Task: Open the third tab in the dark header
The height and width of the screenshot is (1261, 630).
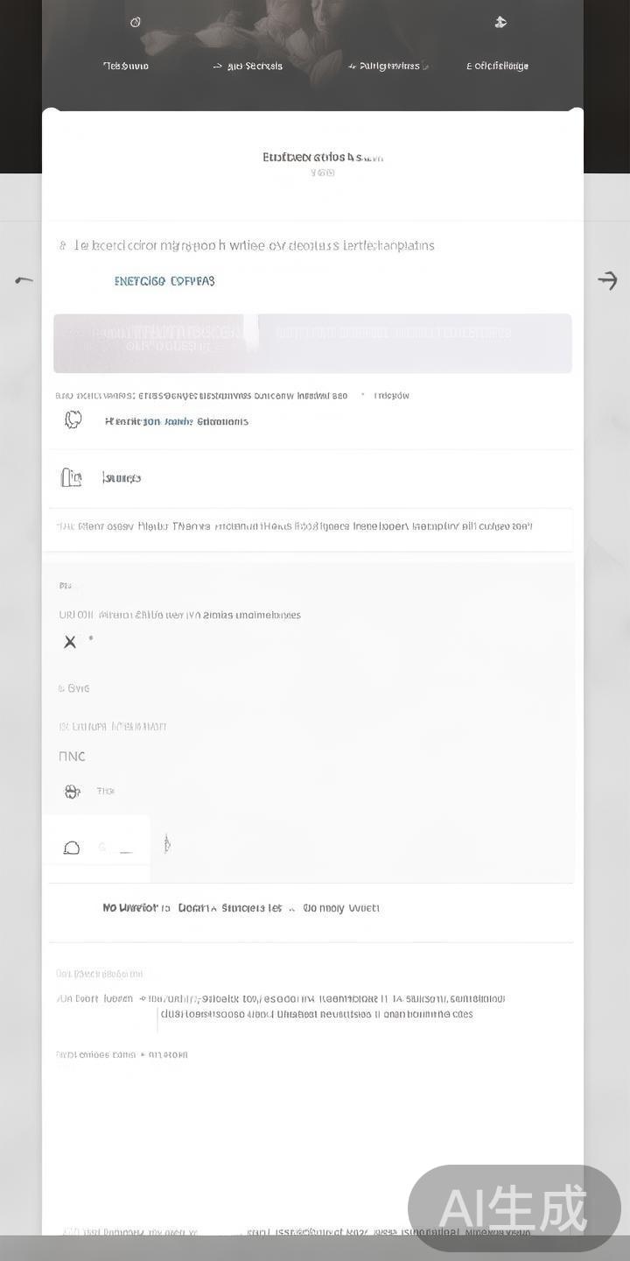Action: click(388, 66)
